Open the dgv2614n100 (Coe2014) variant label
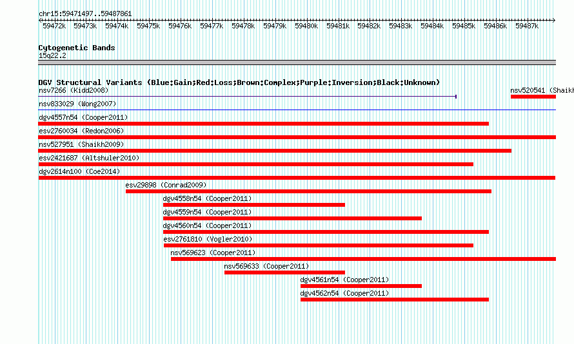 point(79,171)
